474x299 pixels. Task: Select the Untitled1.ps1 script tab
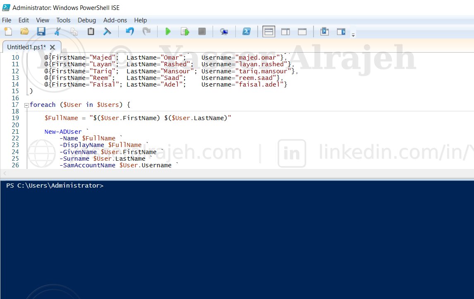pos(26,47)
